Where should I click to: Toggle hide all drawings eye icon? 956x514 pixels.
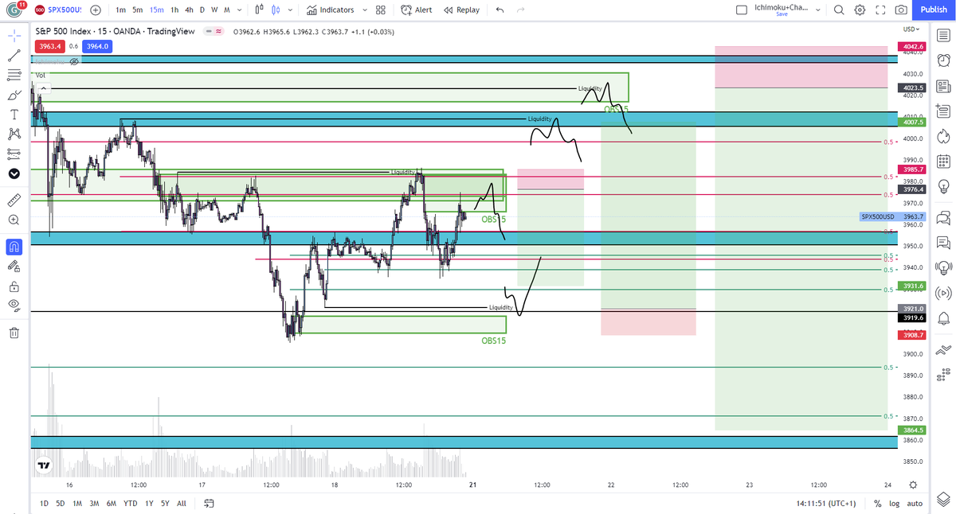(x=14, y=305)
